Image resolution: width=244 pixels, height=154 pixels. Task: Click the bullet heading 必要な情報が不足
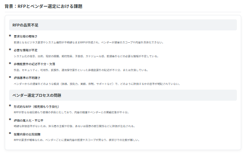click(26, 51)
